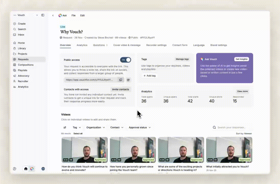This screenshot has height=184, width=280.
Task: Click the Search icon in the sidebar
Action: pyautogui.click(x=15, y=29)
